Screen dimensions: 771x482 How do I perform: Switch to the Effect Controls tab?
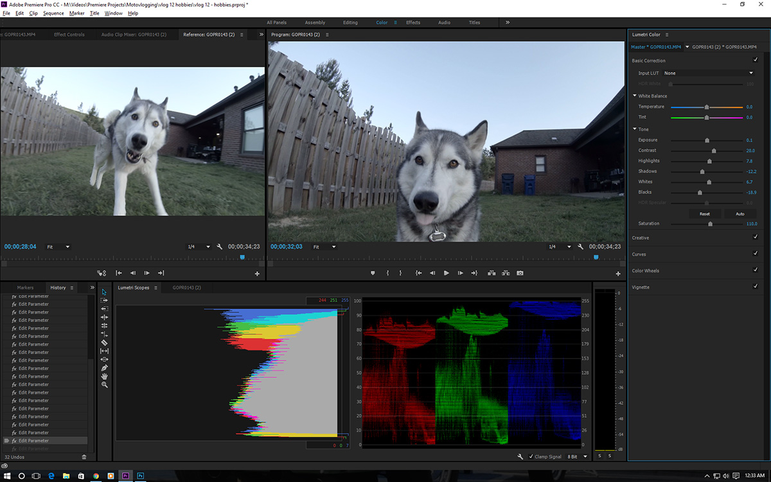[69, 35]
